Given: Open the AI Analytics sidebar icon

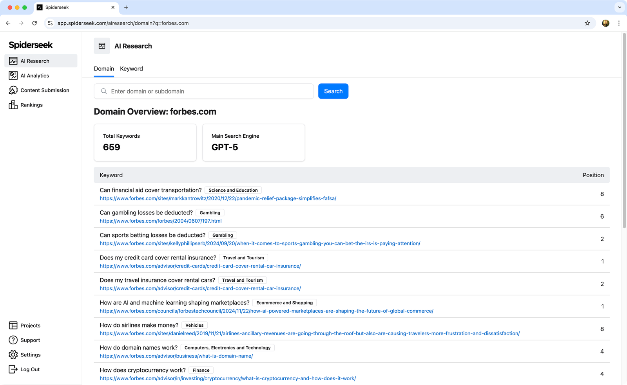Looking at the screenshot, I should (x=13, y=76).
